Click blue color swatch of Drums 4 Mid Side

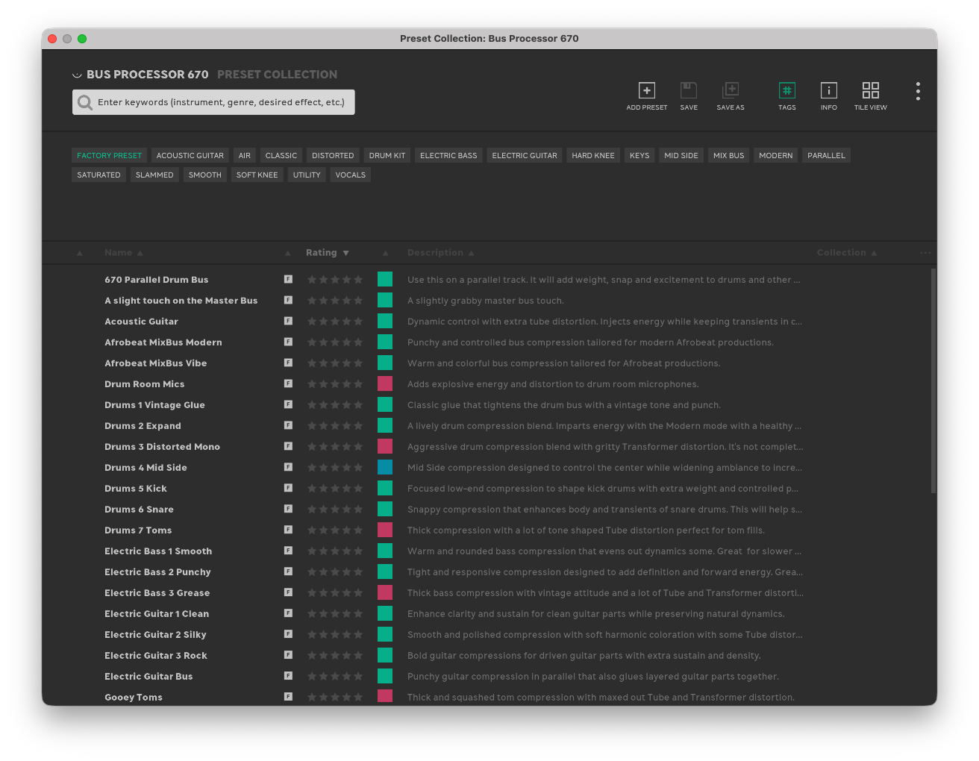pos(385,467)
